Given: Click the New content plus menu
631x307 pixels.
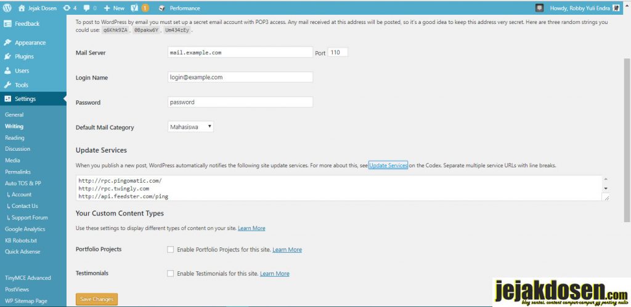Looking at the screenshot, I should 114,8.
